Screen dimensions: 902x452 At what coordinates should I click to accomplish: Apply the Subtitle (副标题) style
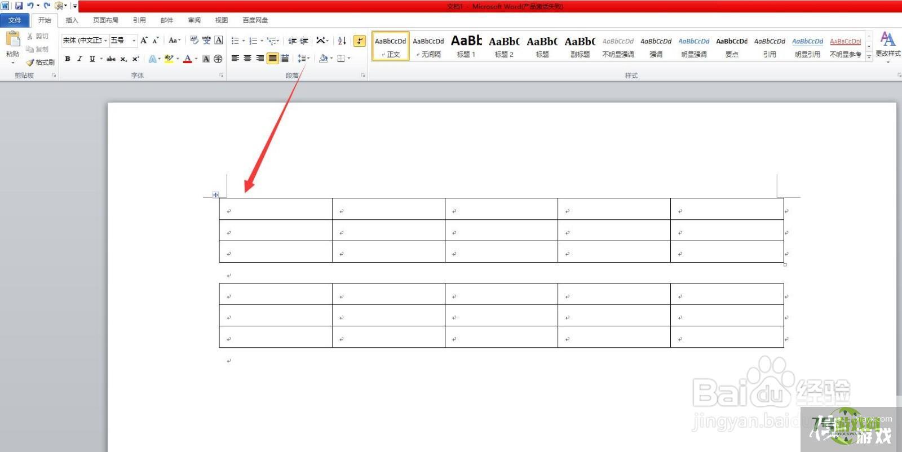pos(580,46)
